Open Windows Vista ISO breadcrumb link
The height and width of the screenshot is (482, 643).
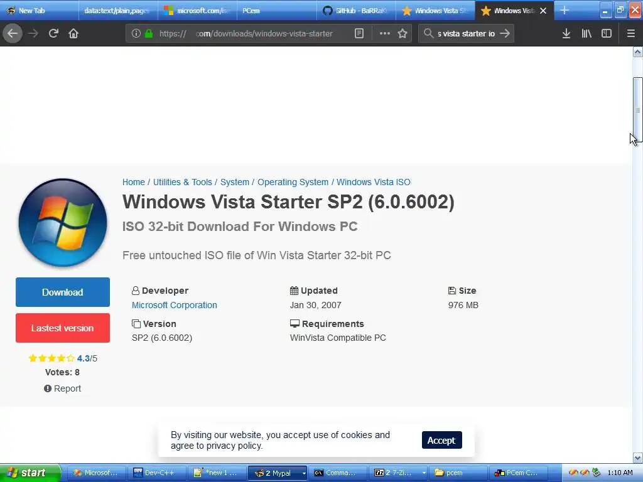tap(374, 182)
